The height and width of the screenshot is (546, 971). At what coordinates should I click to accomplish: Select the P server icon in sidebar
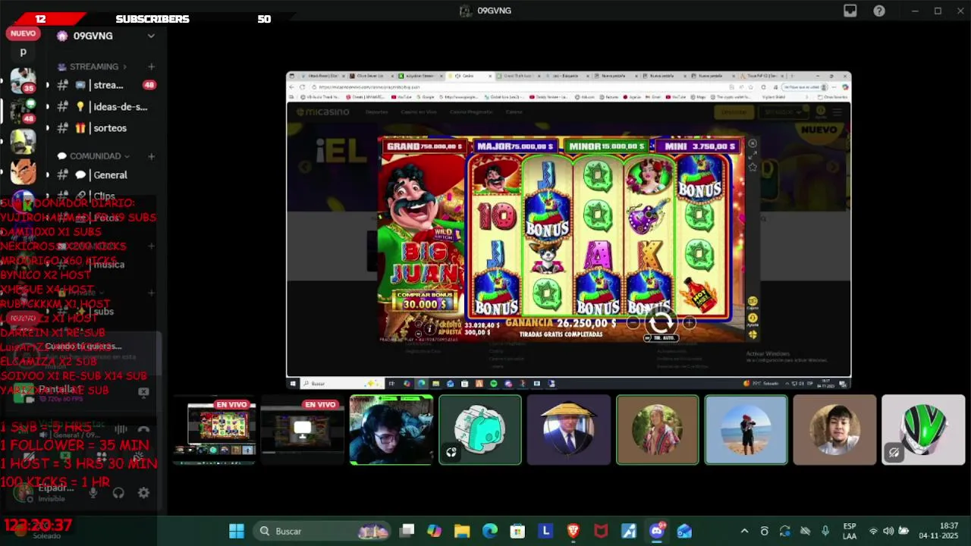(x=23, y=52)
